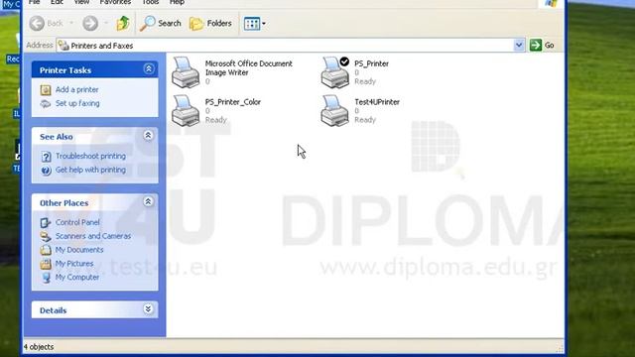
Task: Click the Set up faxing link
Action: point(77,103)
